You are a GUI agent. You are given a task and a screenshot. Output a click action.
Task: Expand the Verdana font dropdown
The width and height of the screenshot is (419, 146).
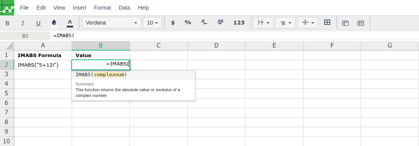(111, 23)
